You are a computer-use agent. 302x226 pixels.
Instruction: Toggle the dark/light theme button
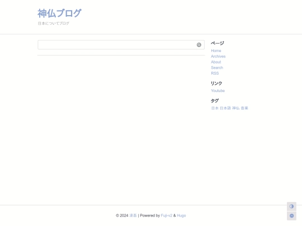point(291,206)
